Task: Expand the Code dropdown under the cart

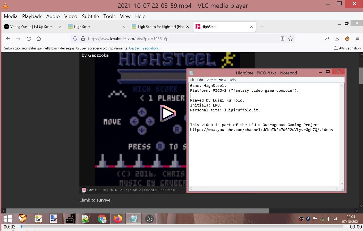Action: click(x=135, y=190)
